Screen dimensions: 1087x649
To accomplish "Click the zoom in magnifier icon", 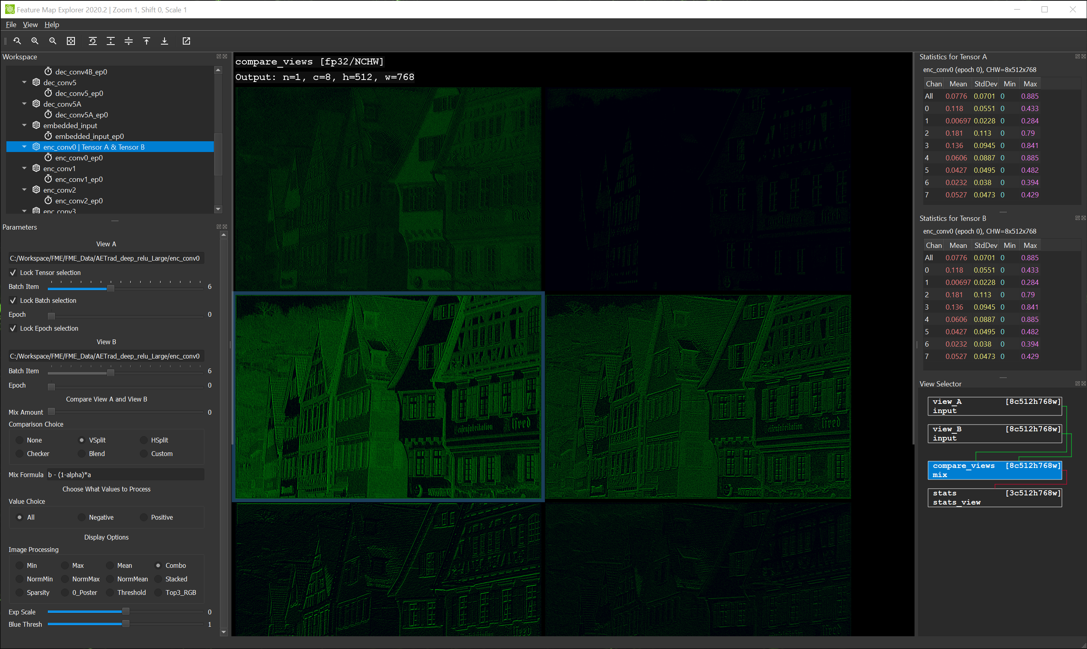I will (35, 41).
